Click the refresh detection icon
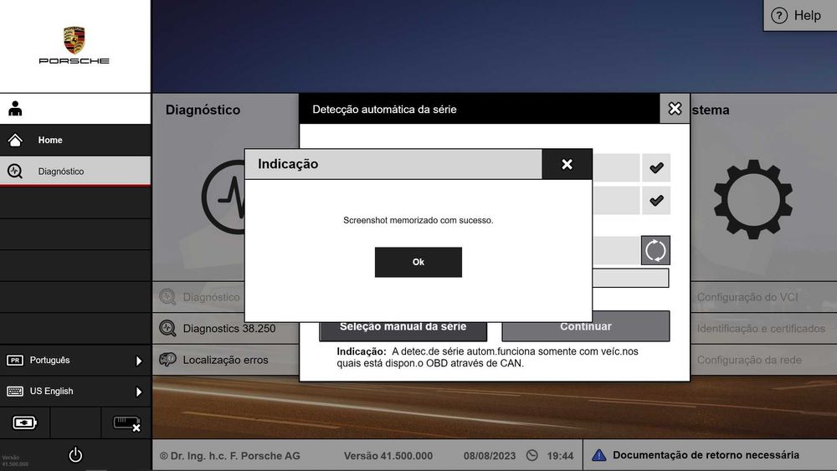 point(655,250)
